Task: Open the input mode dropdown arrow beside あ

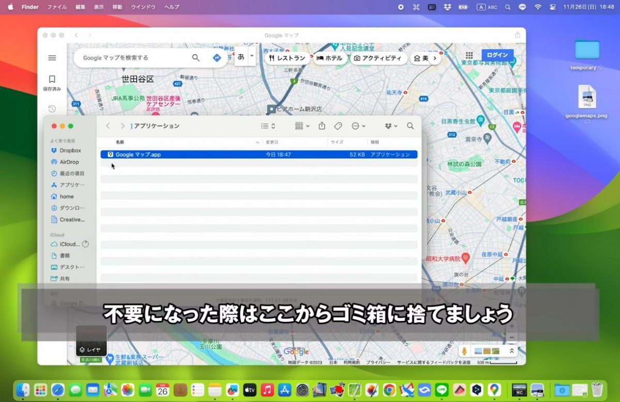Action: point(252,56)
